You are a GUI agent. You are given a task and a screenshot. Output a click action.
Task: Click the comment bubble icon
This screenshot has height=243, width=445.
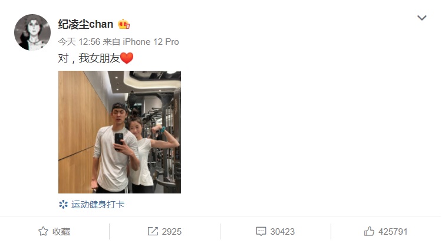point(261,231)
